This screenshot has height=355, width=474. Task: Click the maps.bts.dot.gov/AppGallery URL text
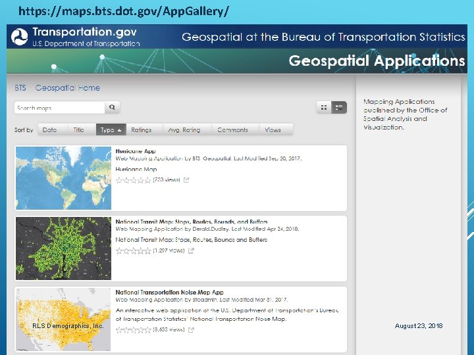(x=124, y=11)
